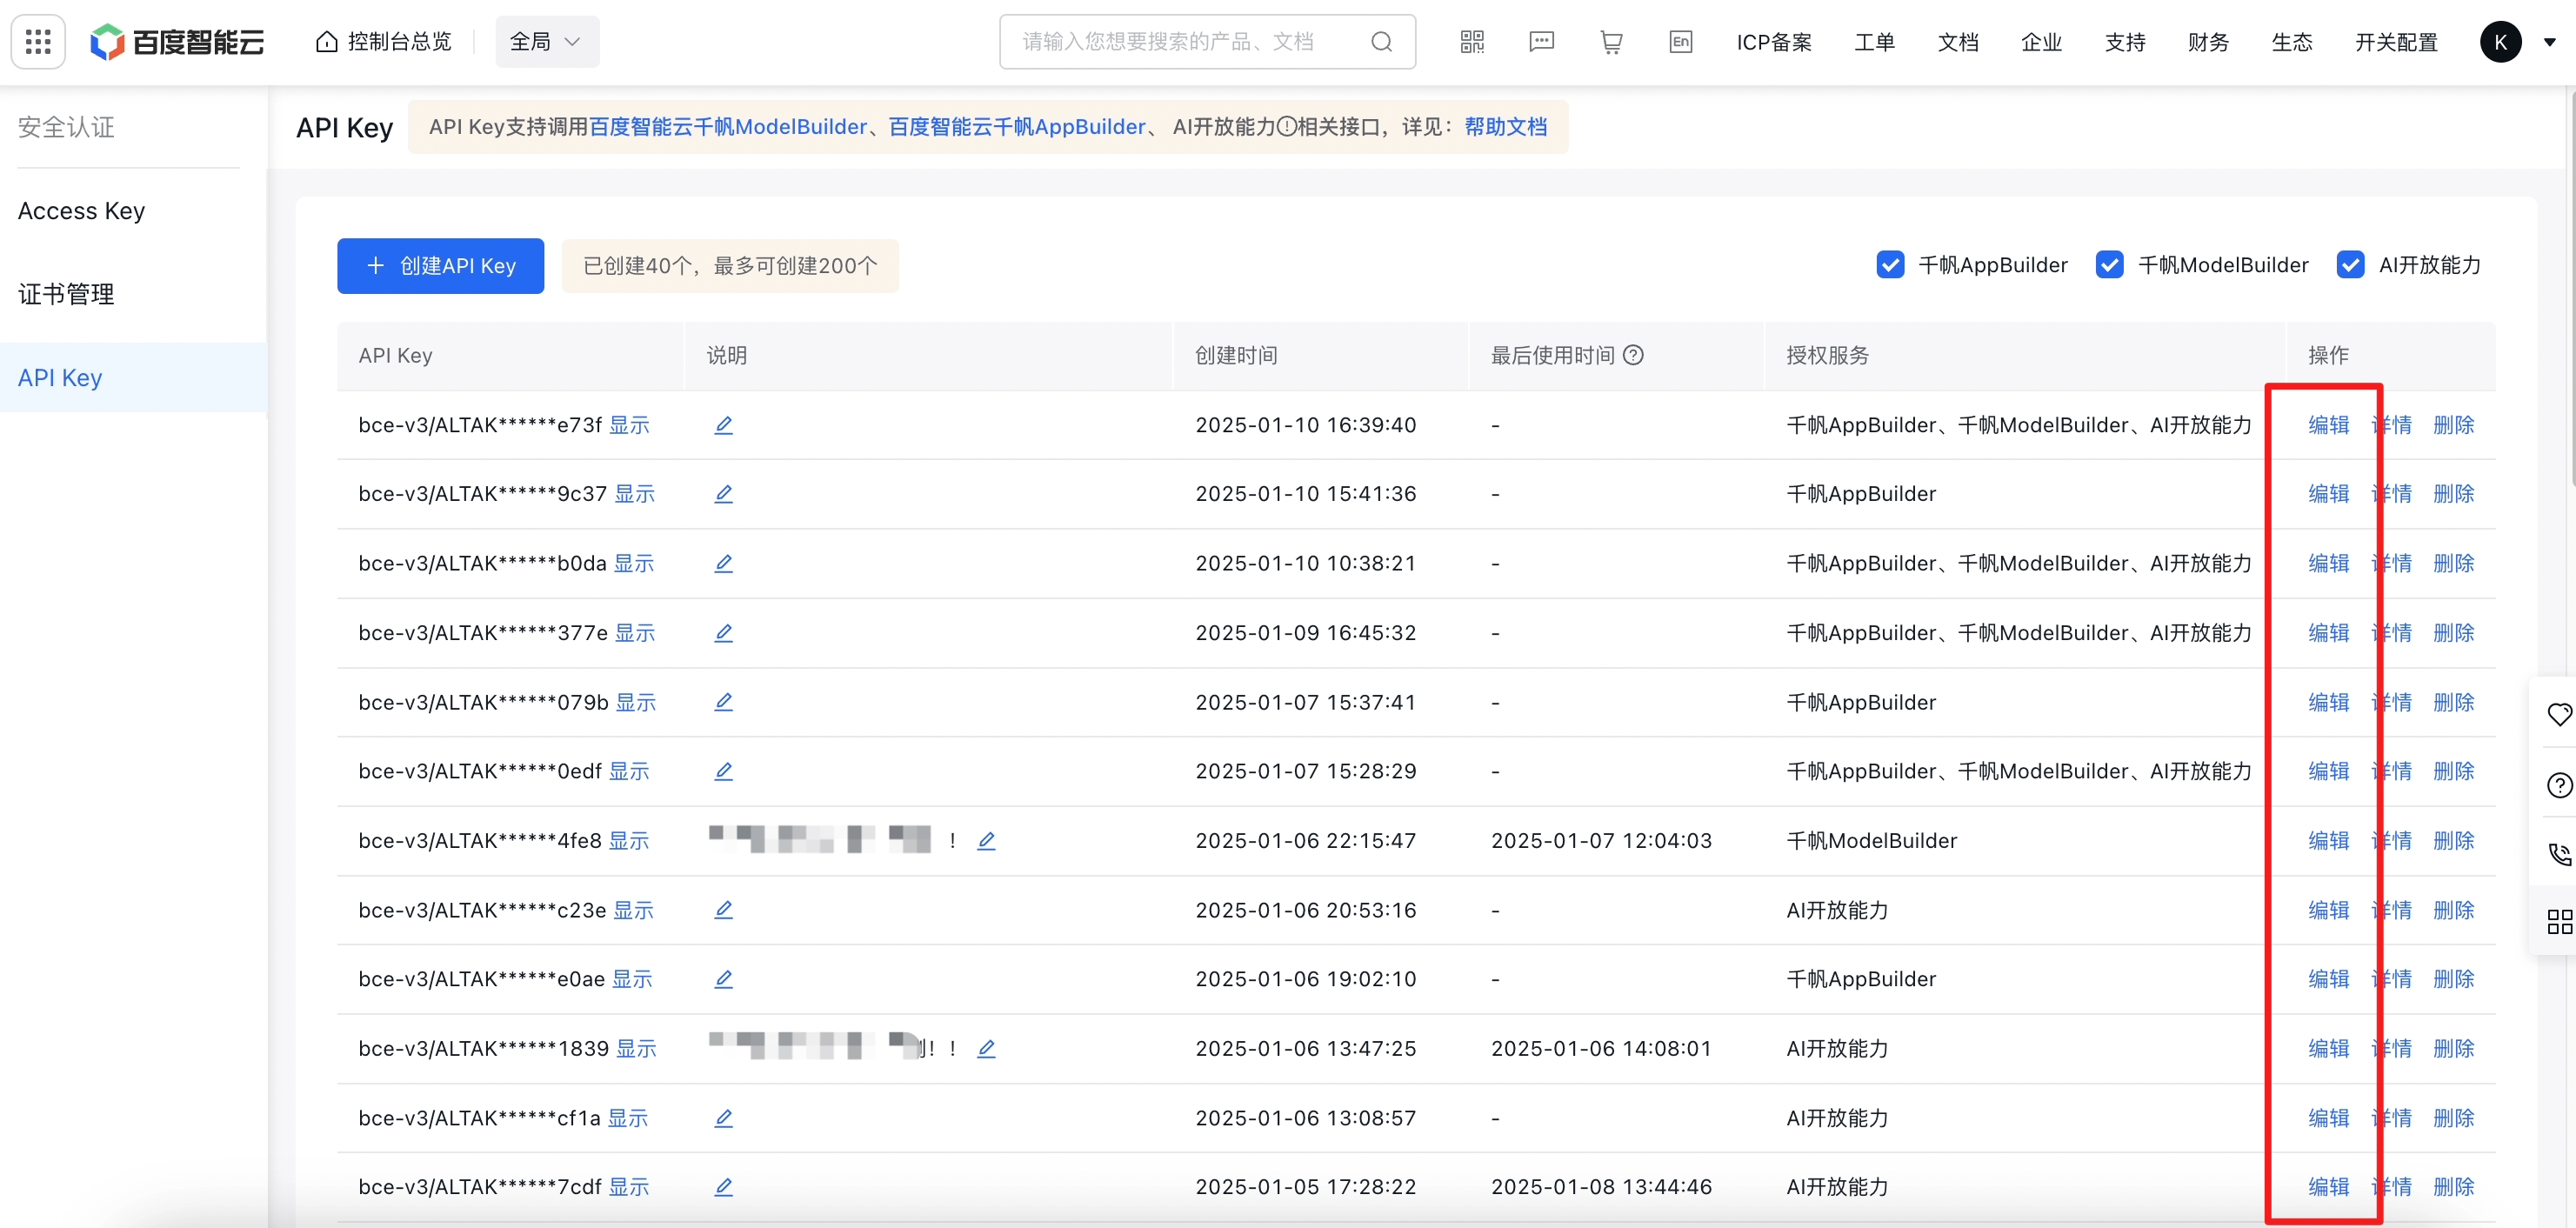Click 显示 for key e73f
Image resolution: width=2576 pixels, height=1228 pixels.
(629, 425)
